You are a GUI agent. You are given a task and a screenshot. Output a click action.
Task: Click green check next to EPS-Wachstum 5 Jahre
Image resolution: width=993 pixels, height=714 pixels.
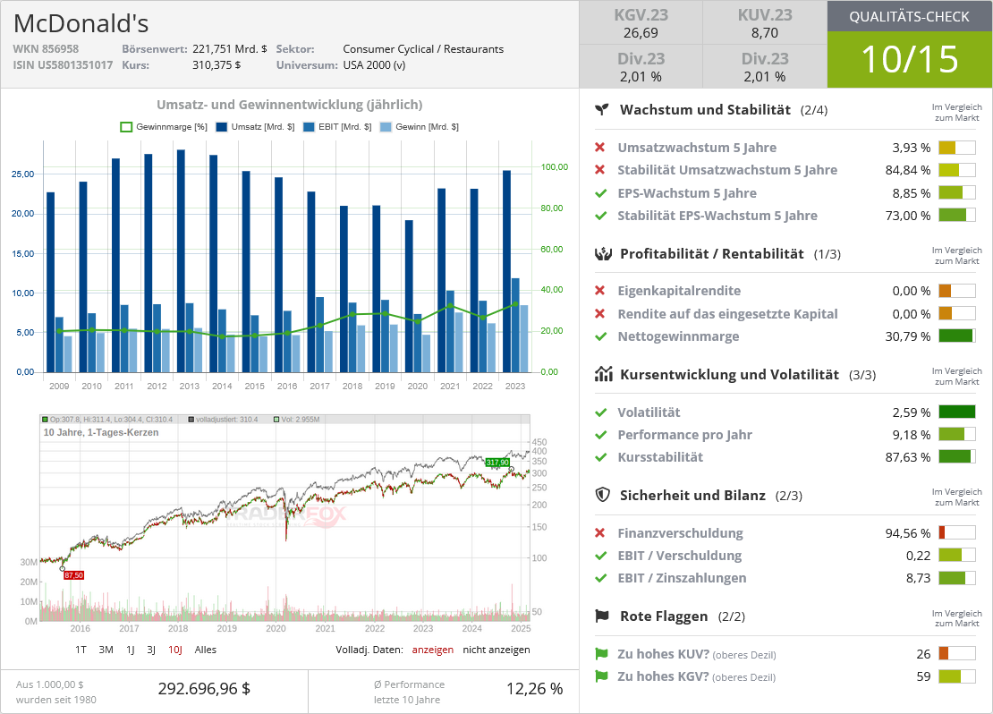601,193
